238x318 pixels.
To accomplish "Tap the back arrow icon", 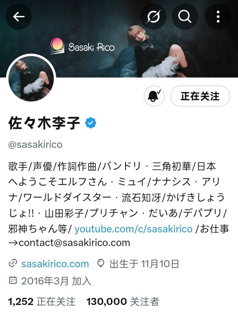I will 18,17.
